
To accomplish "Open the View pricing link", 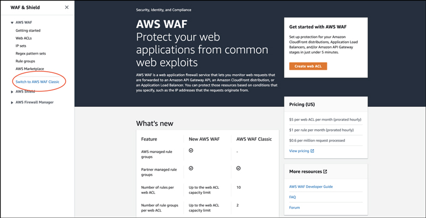I will click(x=299, y=151).
